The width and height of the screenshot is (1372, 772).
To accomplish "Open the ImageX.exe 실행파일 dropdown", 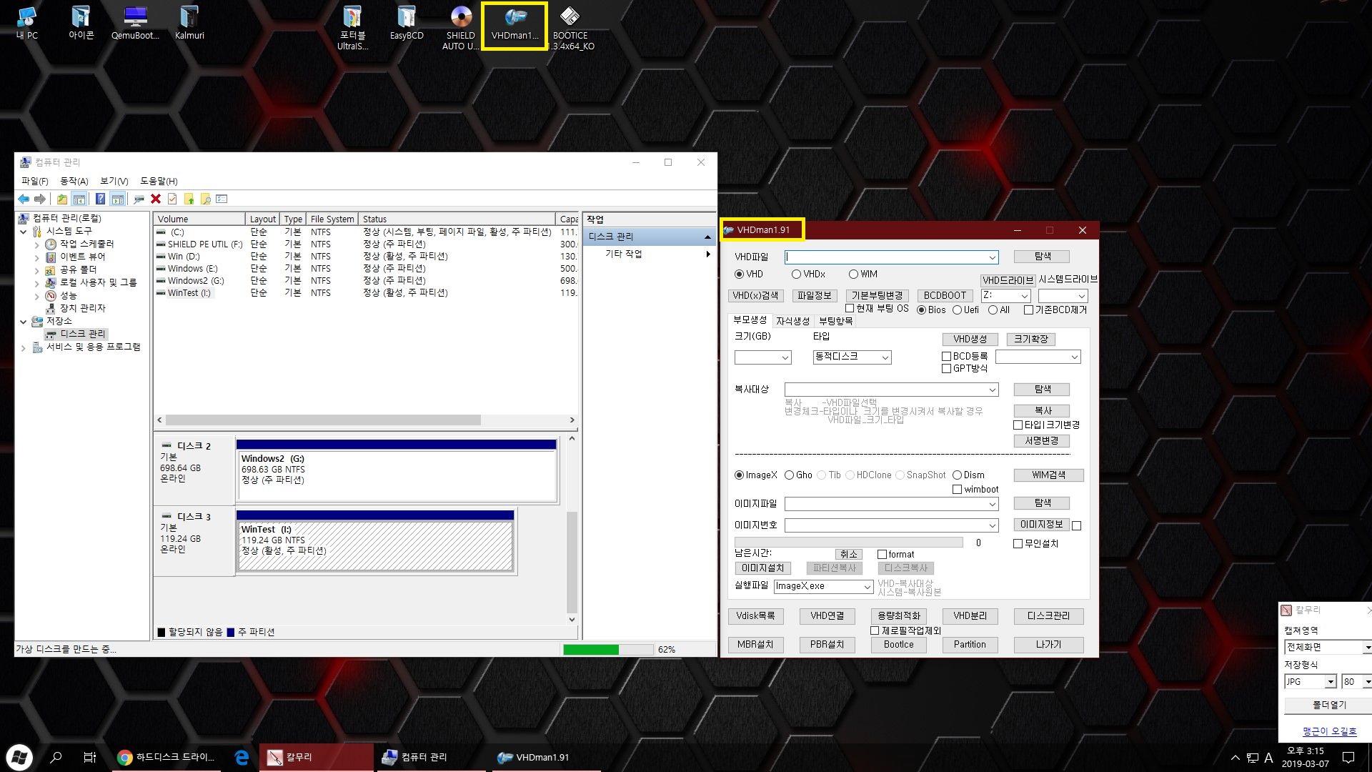I will [x=867, y=587].
